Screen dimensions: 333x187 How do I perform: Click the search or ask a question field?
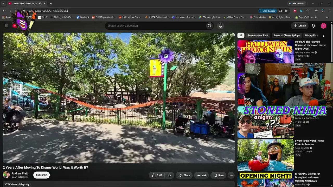pyautogui.click(x=155, y=26)
